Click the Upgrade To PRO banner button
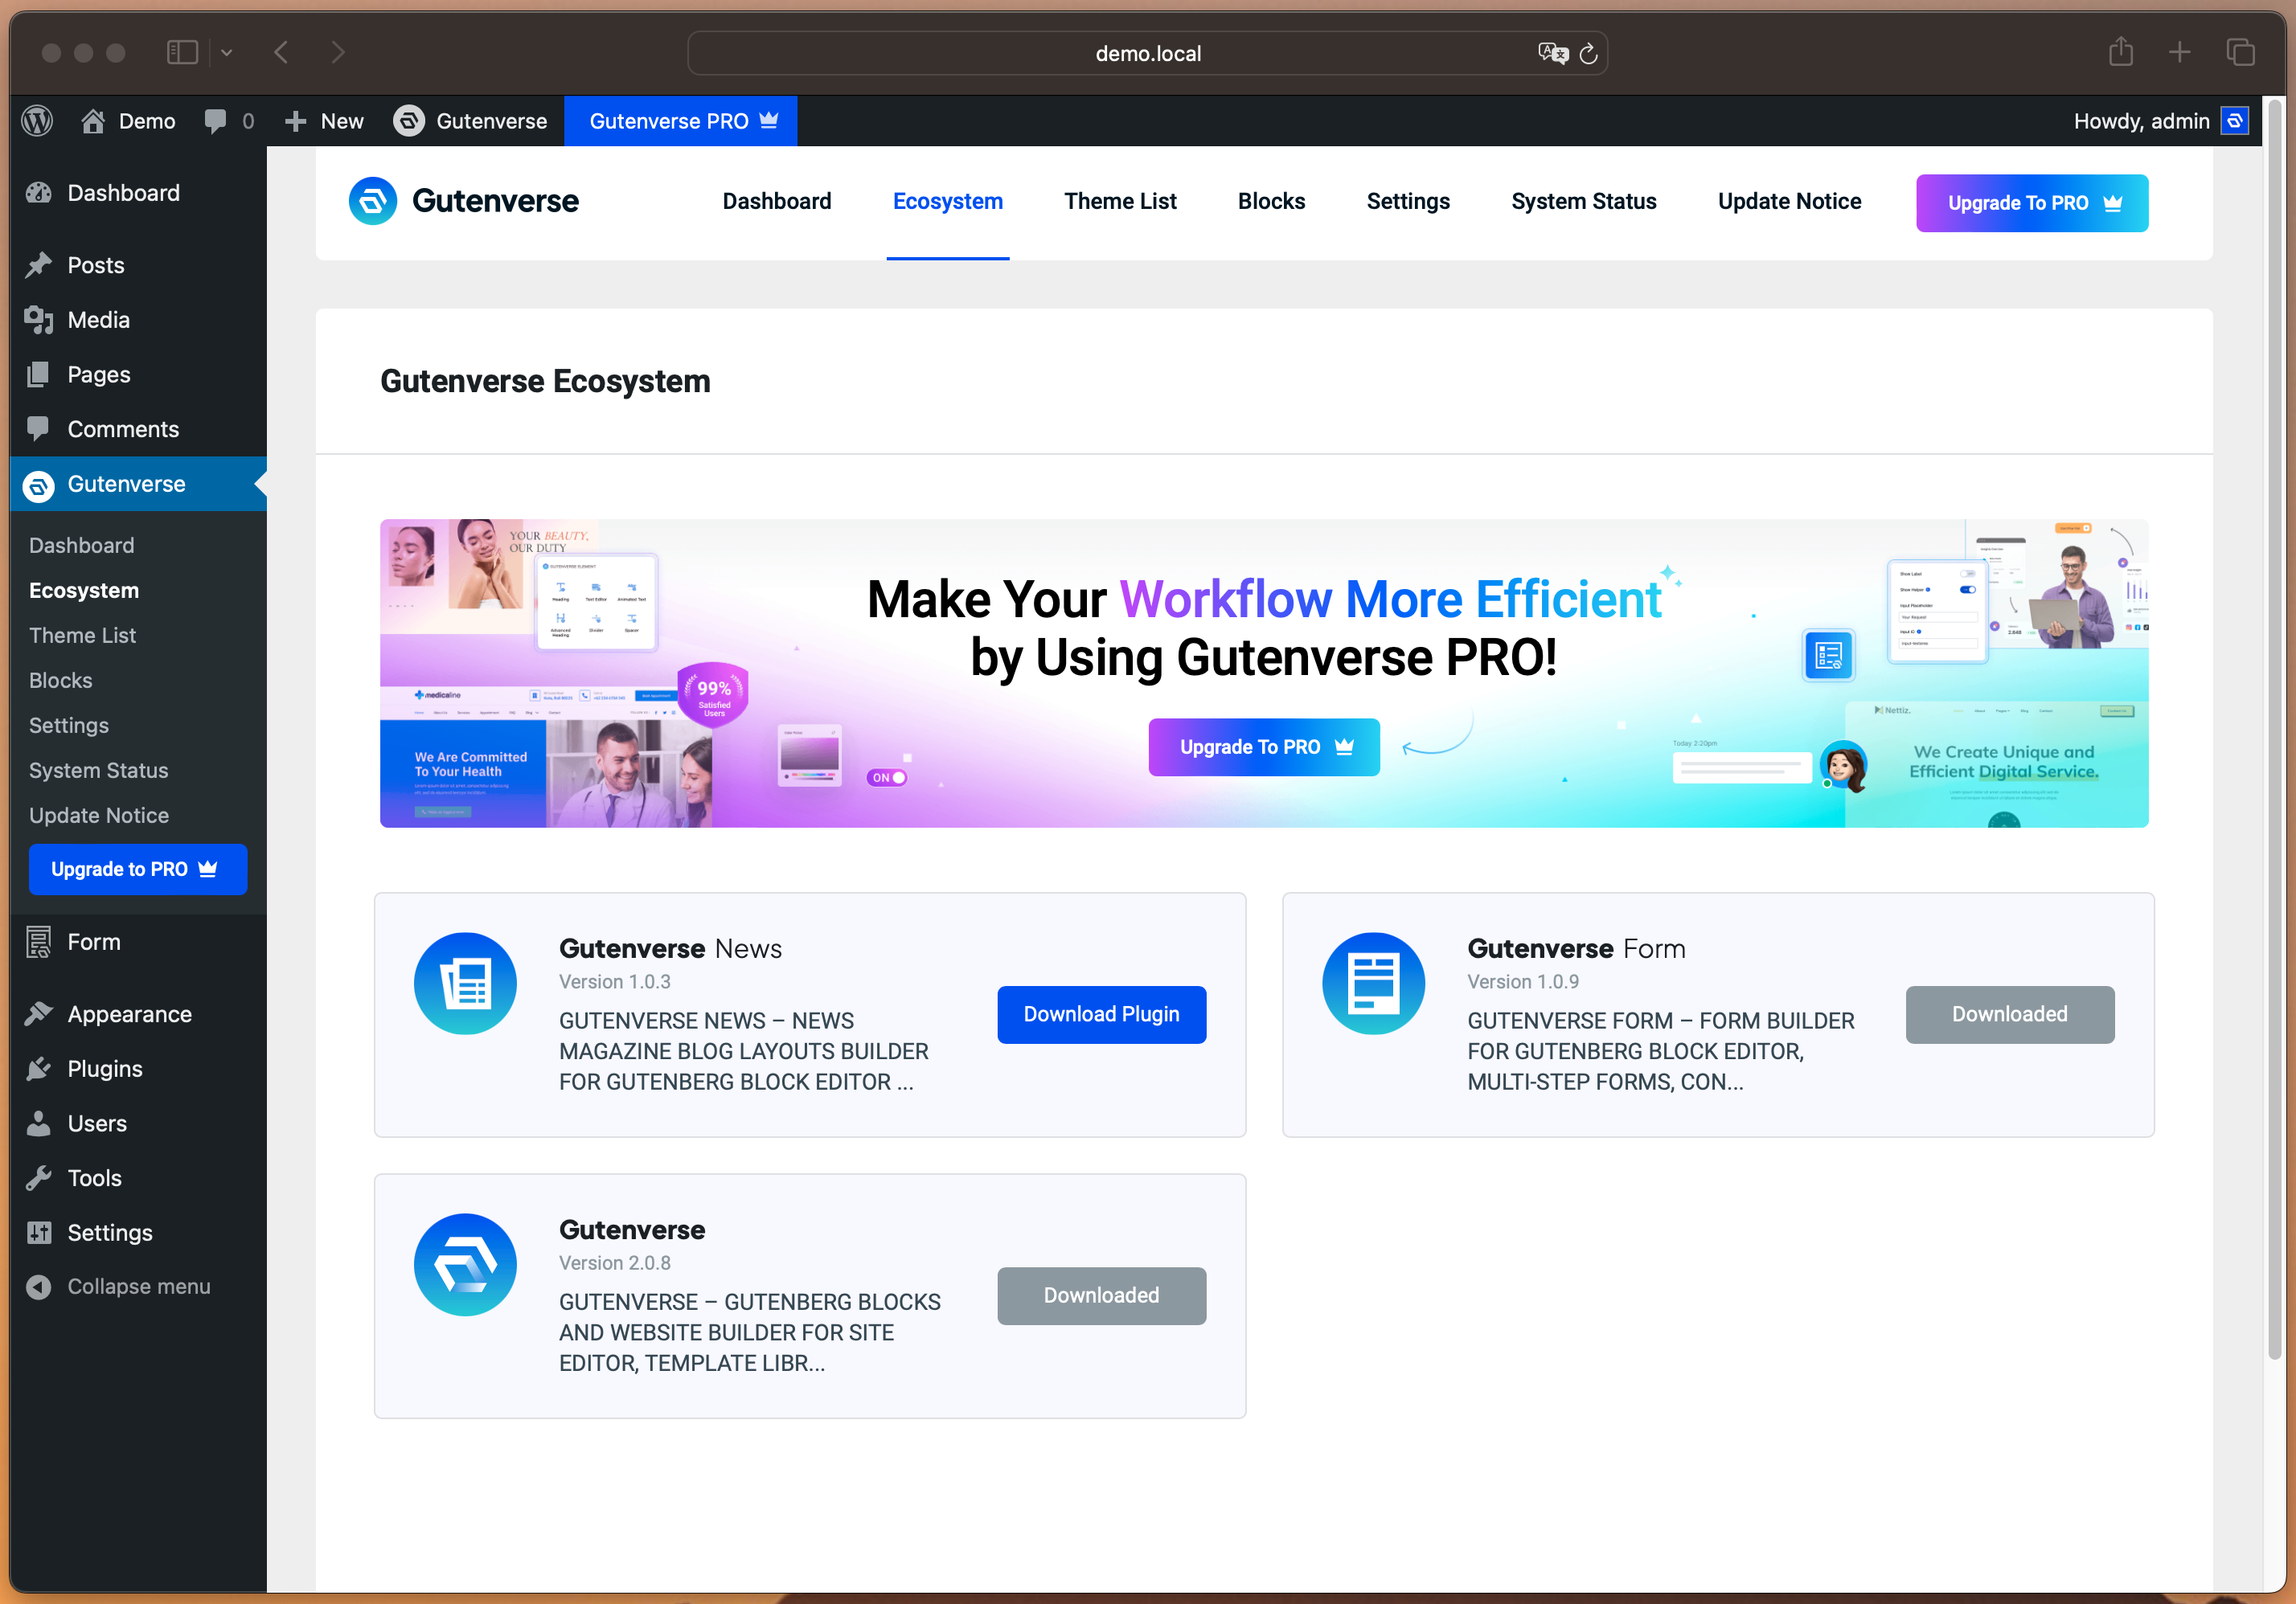This screenshot has height=1604, width=2296. click(x=1264, y=747)
